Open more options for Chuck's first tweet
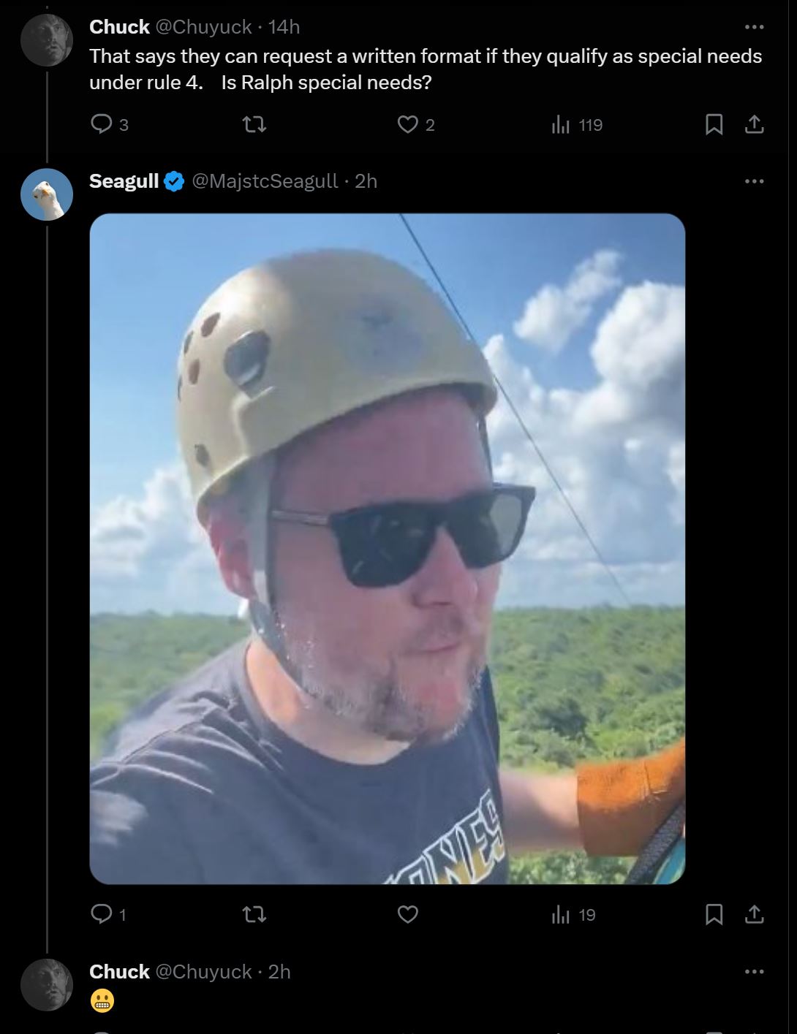 754,27
